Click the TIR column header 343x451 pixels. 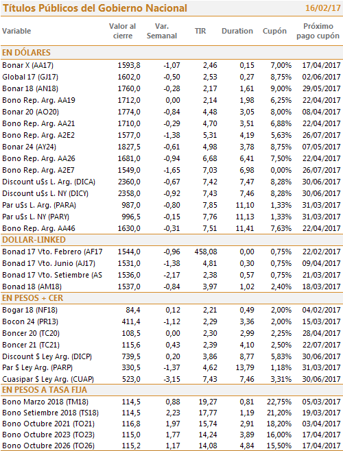[x=200, y=31]
